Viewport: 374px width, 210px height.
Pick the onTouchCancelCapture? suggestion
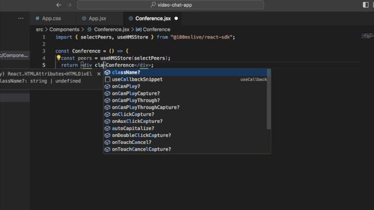coord(186,149)
